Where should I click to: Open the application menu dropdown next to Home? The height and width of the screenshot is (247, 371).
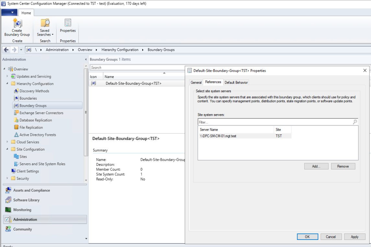pyautogui.click(x=9, y=13)
